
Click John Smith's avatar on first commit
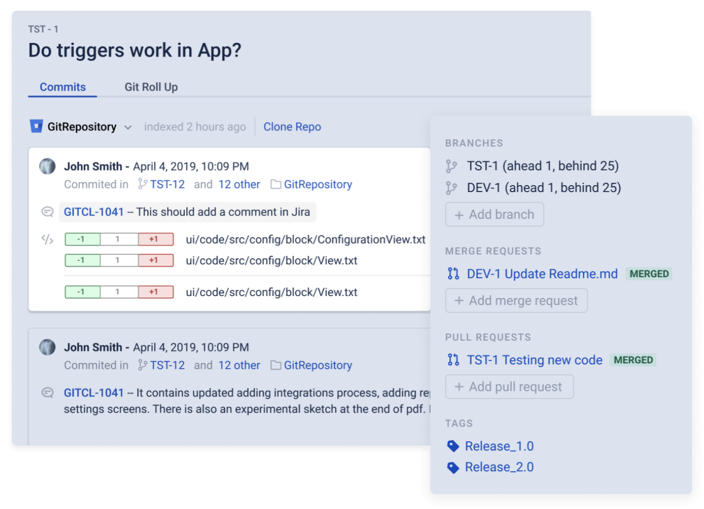tap(47, 167)
